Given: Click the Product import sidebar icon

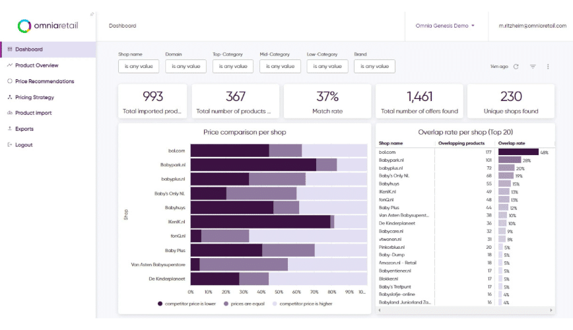Looking at the screenshot, I should [10, 113].
